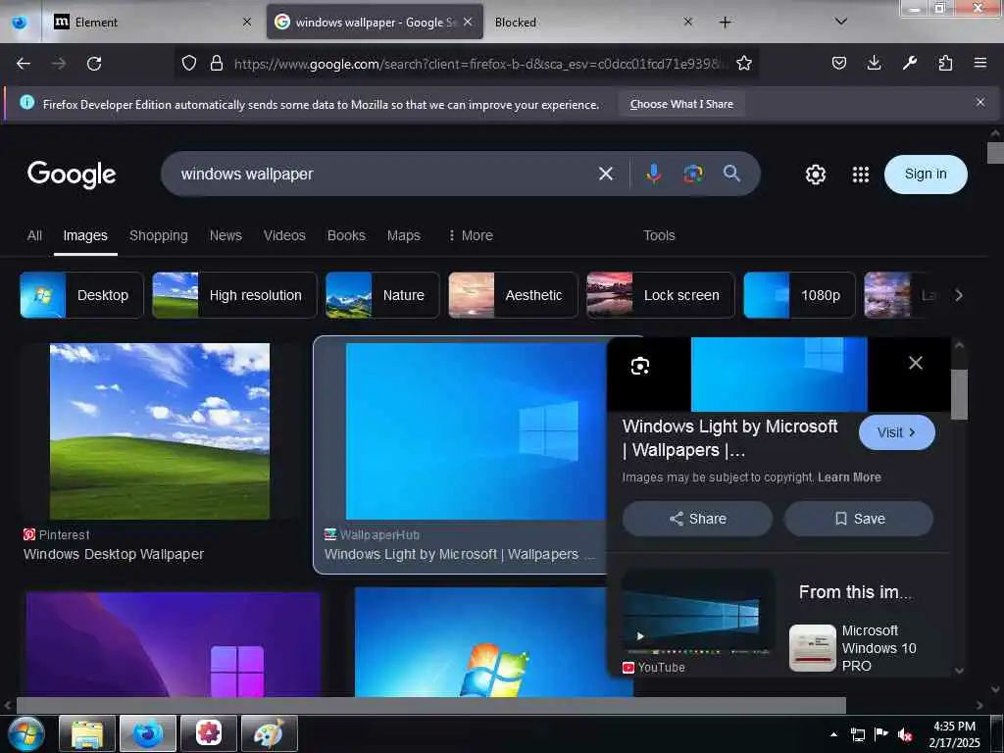Open the Firefox hamburger menu

[980, 63]
